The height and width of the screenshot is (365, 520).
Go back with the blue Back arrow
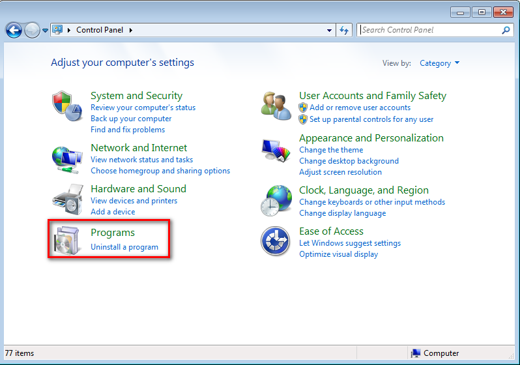coord(14,31)
